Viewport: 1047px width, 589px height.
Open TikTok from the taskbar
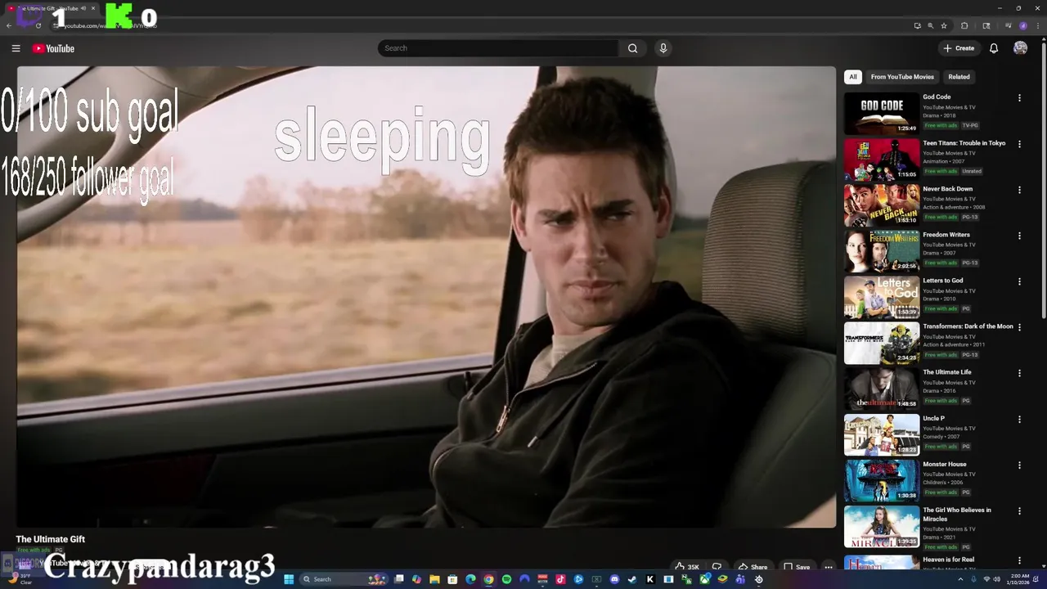point(560,579)
